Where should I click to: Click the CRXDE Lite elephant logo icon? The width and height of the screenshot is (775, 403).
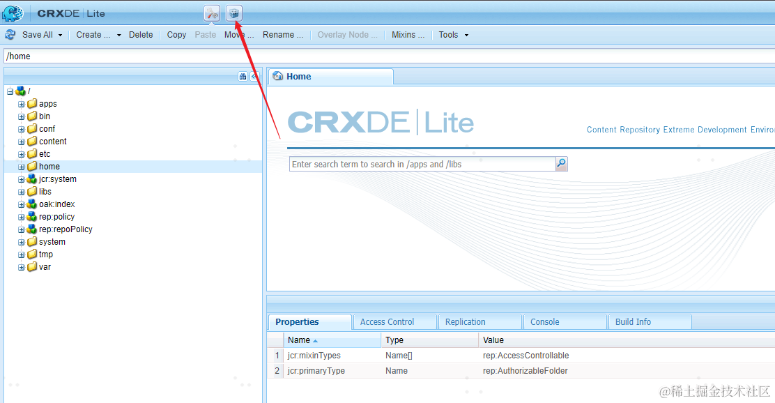(x=13, y=13)
